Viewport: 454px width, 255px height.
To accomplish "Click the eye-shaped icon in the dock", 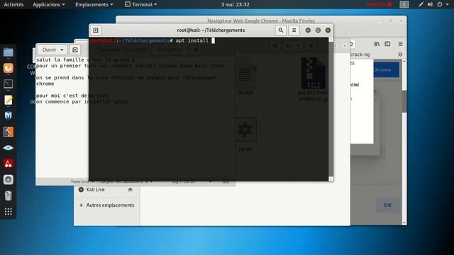I will 8,148.
